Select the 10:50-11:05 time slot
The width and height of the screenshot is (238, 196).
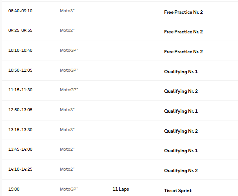[x=20, y=70]
